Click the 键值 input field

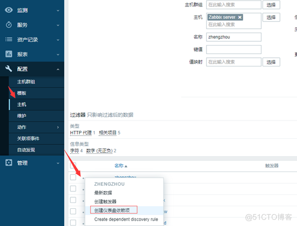[x=234, y=49]
